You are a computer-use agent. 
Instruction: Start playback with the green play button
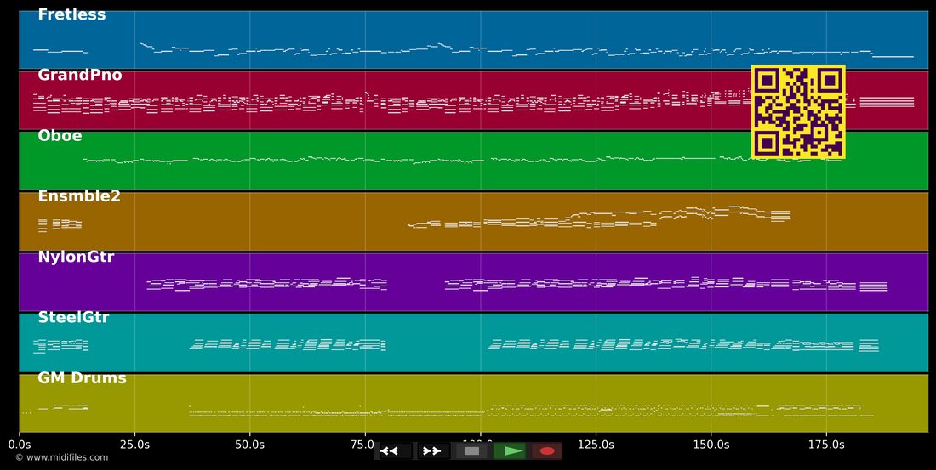tap(510, 451)
